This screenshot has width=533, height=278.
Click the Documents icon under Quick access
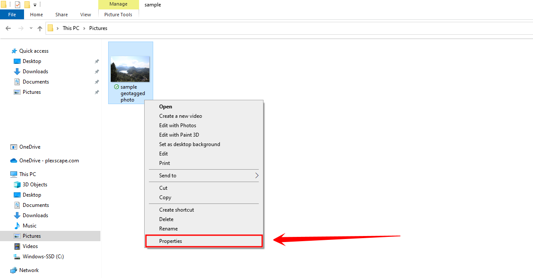point(17,82)
